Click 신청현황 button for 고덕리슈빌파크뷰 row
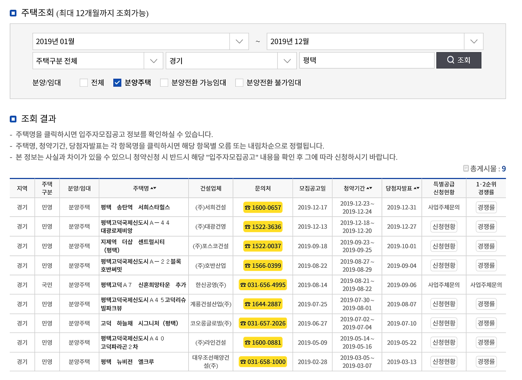 point(444,304)
